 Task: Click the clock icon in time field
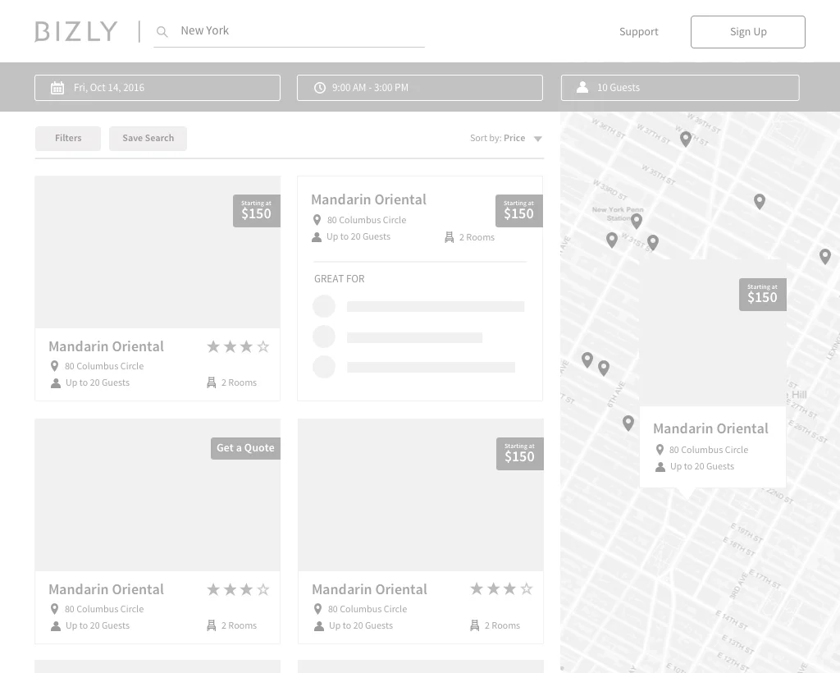320,88
